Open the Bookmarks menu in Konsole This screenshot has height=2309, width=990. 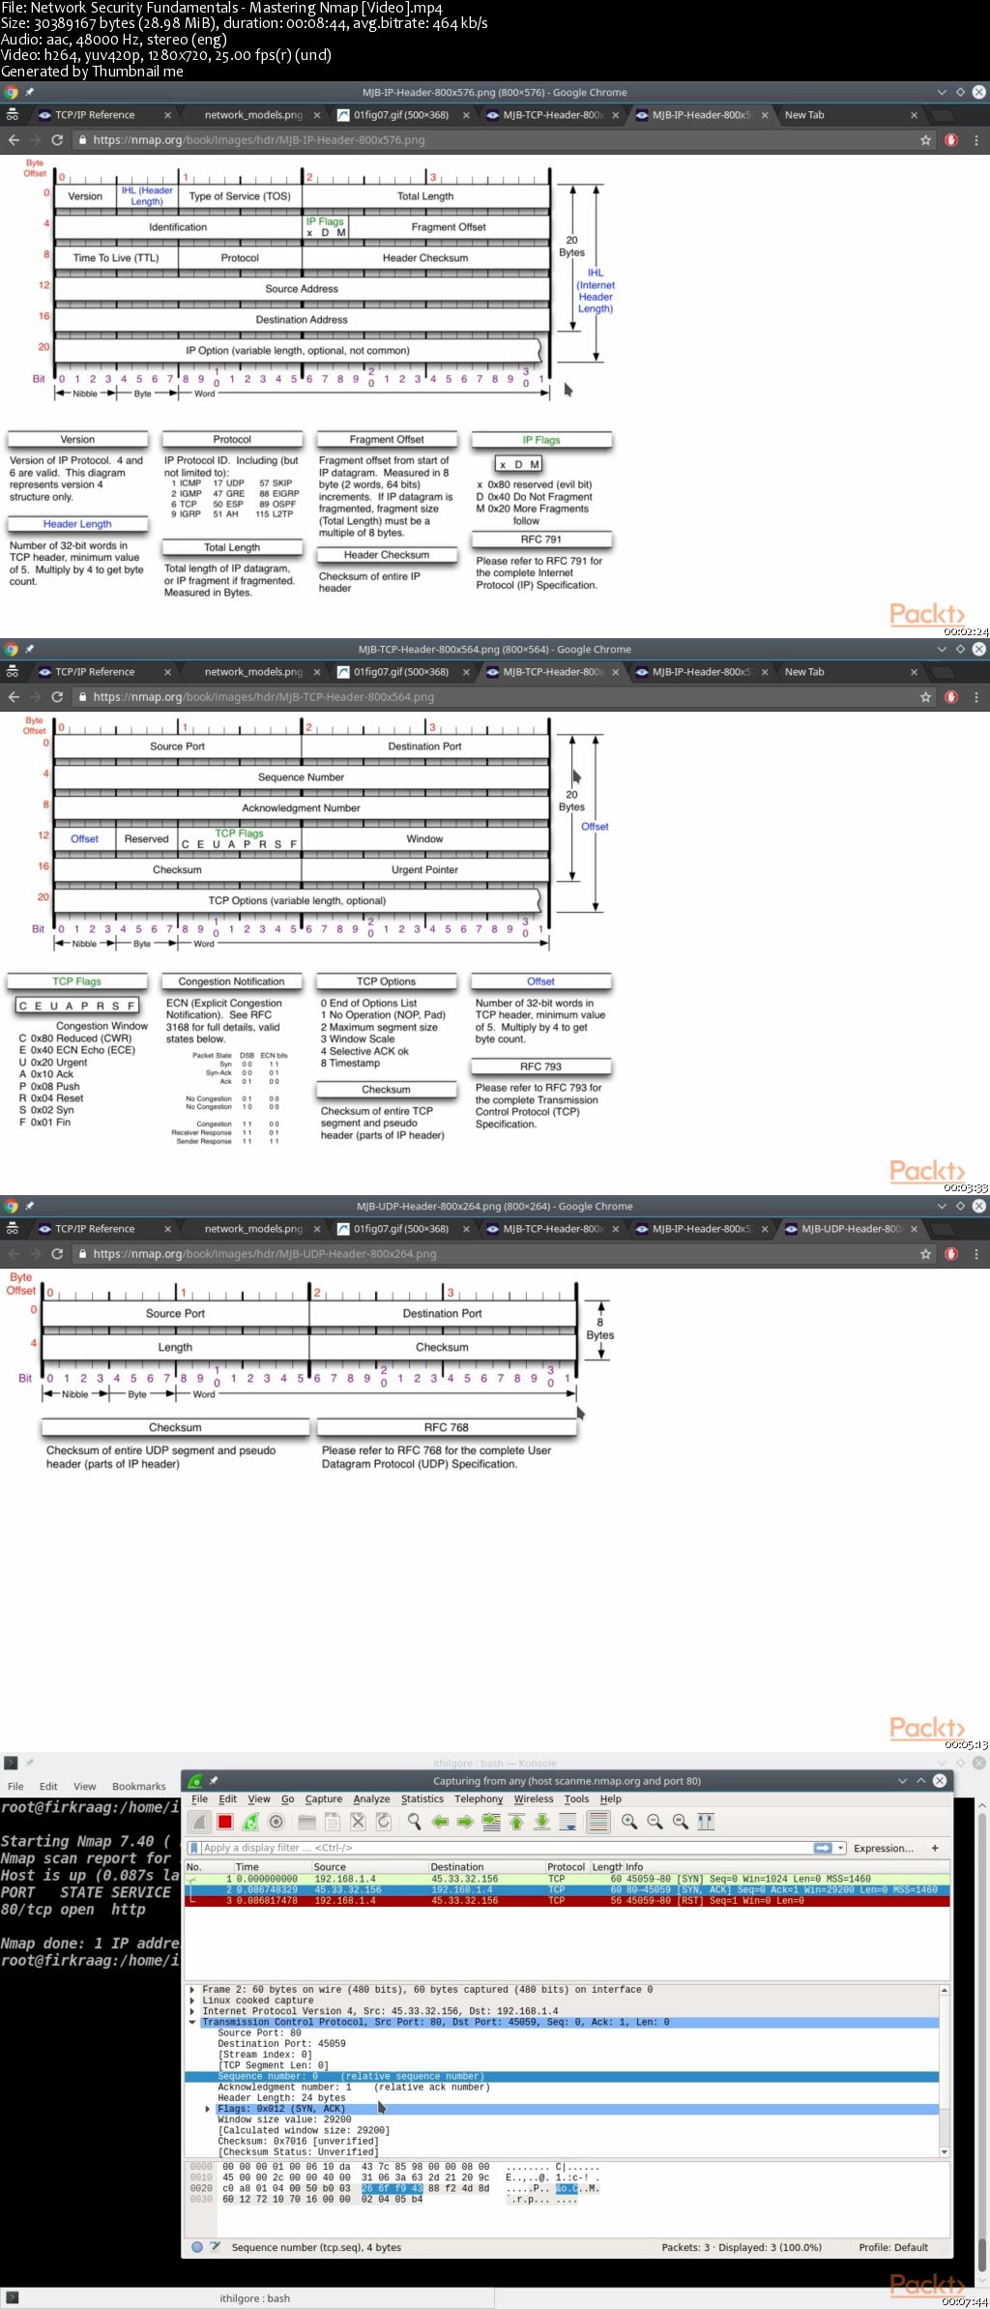coord(139,1787)
